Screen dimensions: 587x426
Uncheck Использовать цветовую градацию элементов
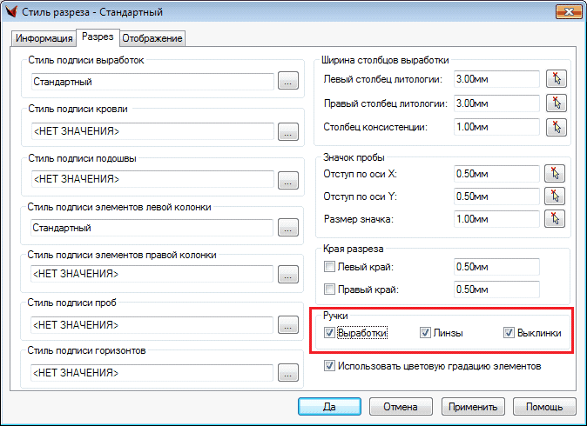pos(329,366)
